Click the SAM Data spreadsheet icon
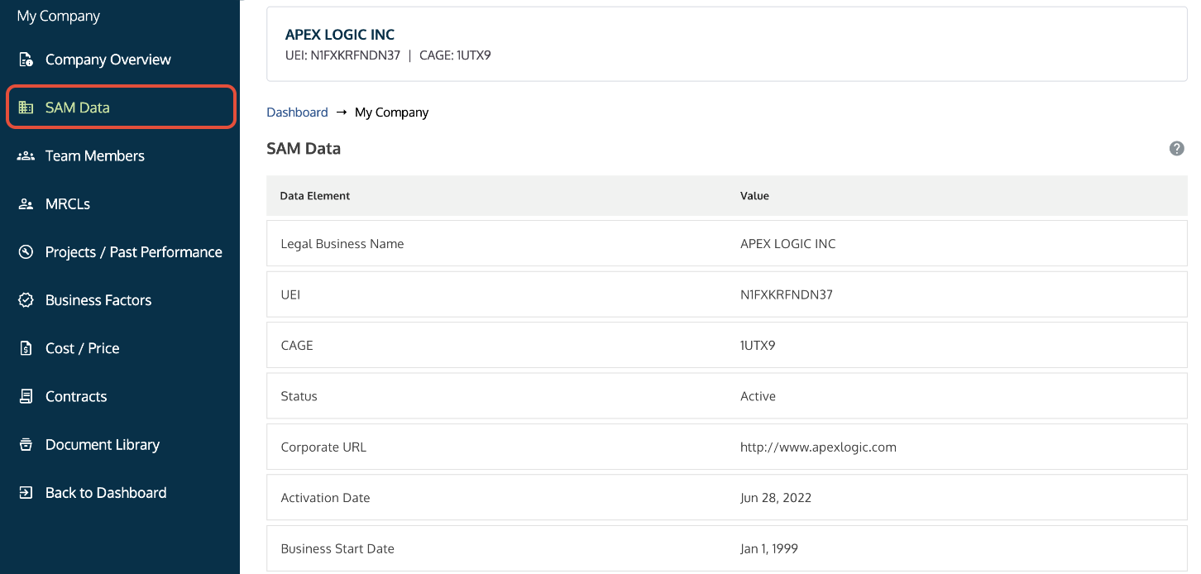Viewport: 1201px width, 574px height. tap(26, 107)
